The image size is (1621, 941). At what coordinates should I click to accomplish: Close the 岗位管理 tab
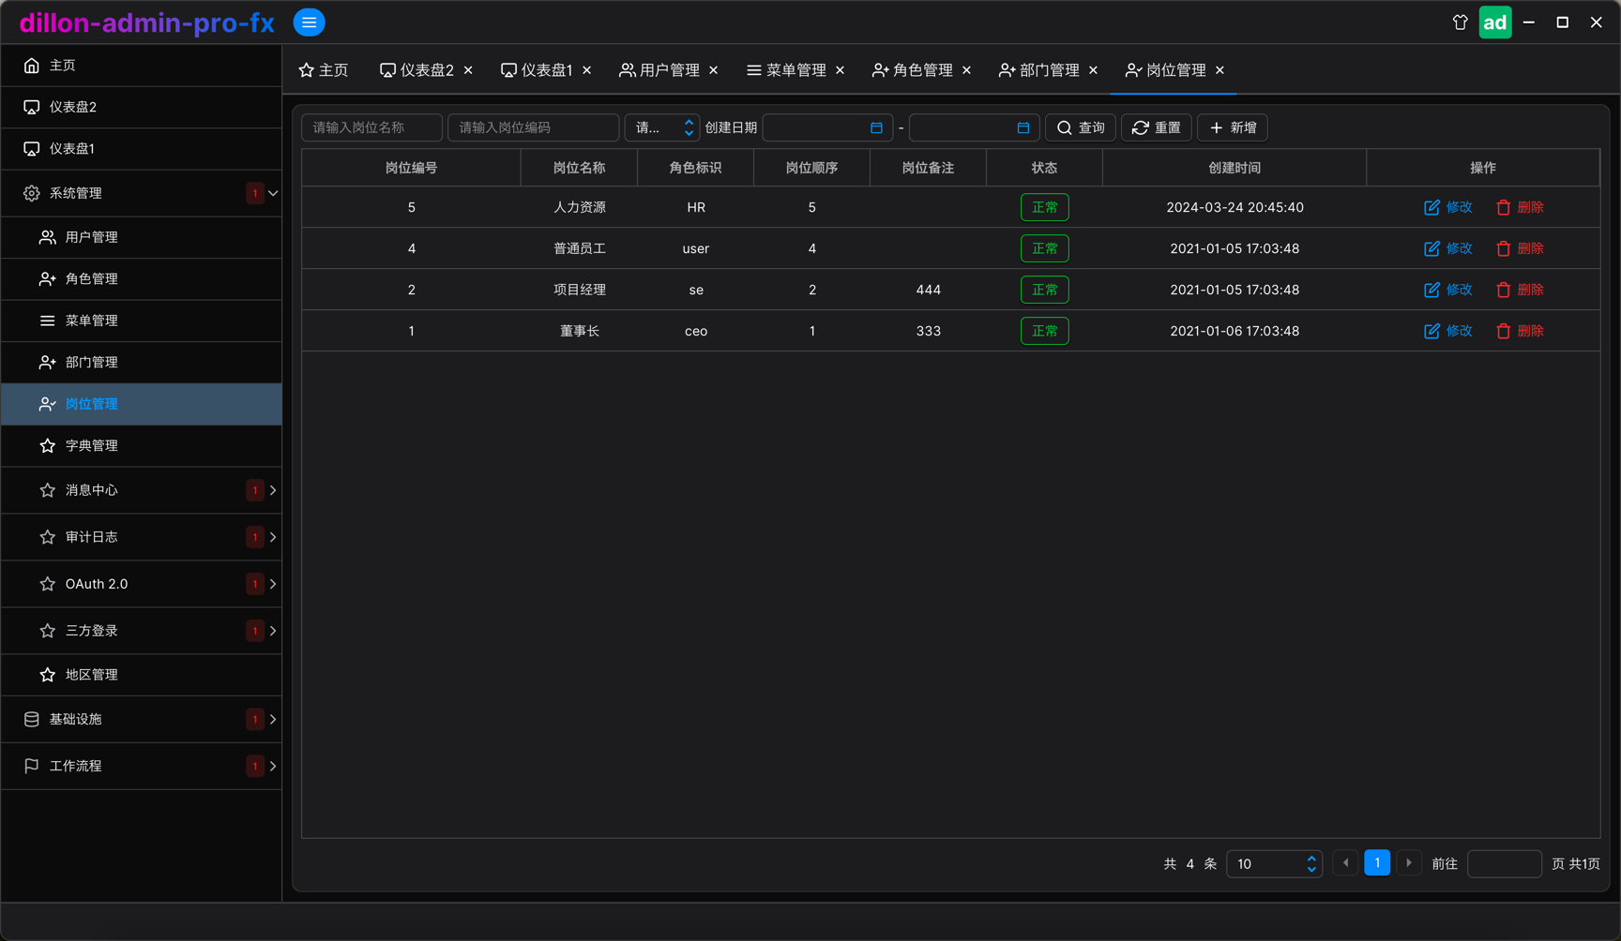[1220, 70]
